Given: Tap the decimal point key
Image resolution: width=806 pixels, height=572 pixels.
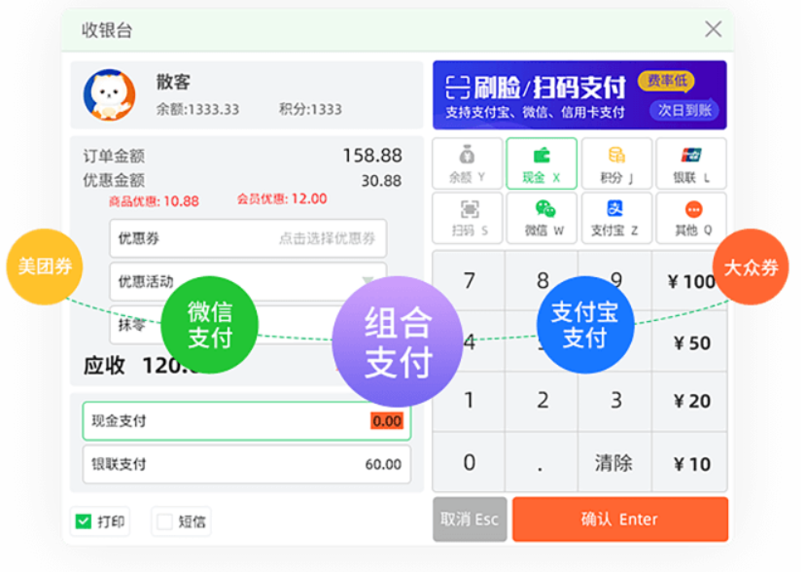Looking at the screenshot, I should [542, 462].
